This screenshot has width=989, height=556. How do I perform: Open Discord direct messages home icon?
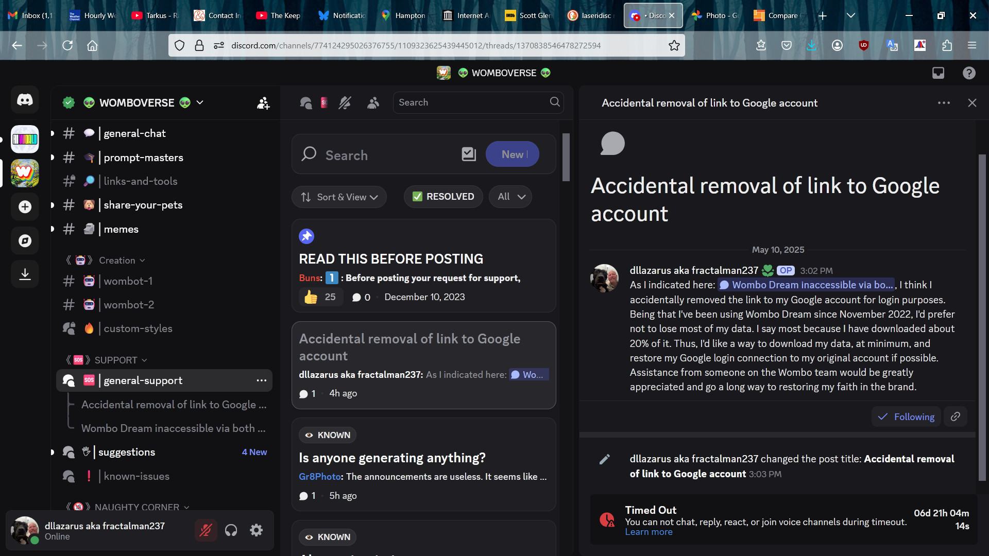point(25,99)
